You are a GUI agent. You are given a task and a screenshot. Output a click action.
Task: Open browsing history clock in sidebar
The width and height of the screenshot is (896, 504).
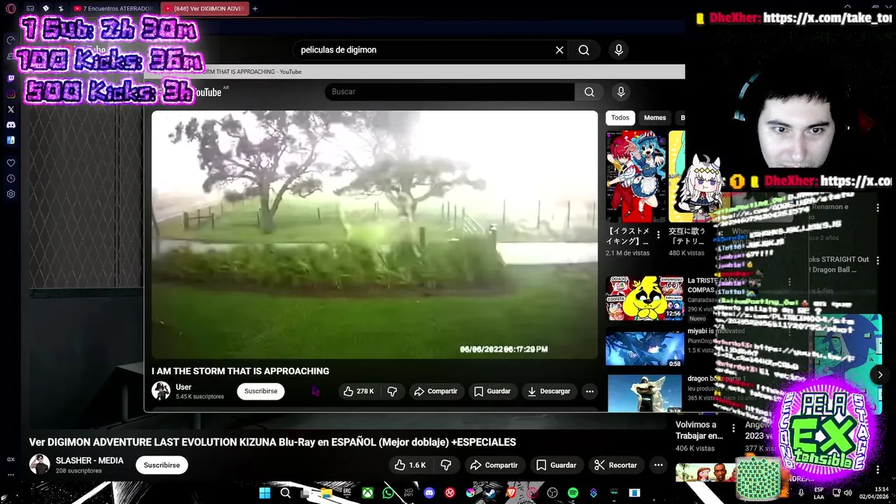10,178
